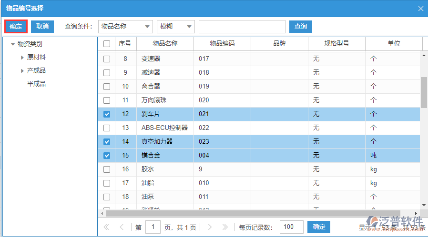Click the table scroll-up arrow
The image size is (428, 237).
pyautogui.click(x=424, y=55)
